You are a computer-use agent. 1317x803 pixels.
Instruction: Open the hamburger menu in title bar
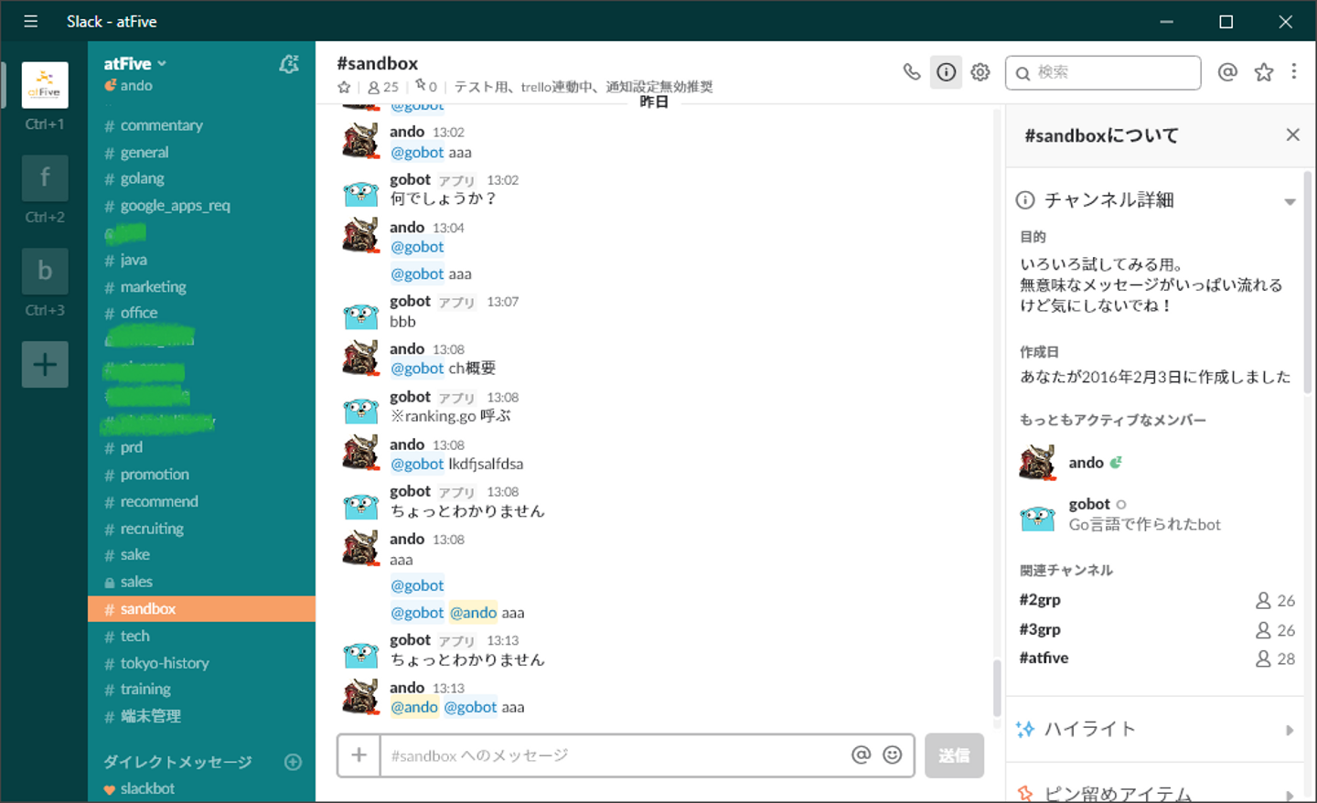[30, 21]
